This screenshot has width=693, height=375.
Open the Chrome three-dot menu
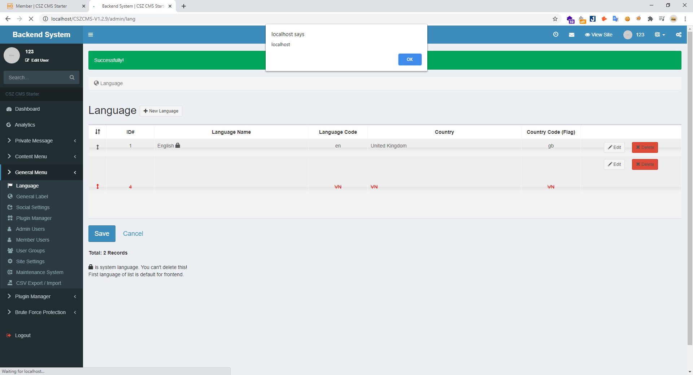685,19
